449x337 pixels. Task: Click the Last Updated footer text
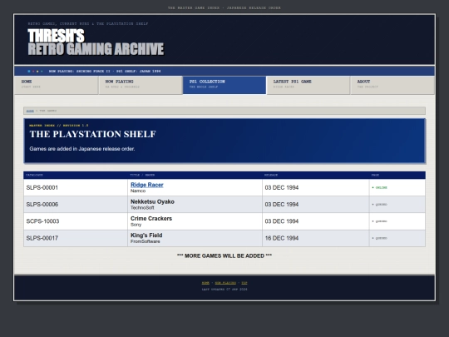(x=224, y=289)
